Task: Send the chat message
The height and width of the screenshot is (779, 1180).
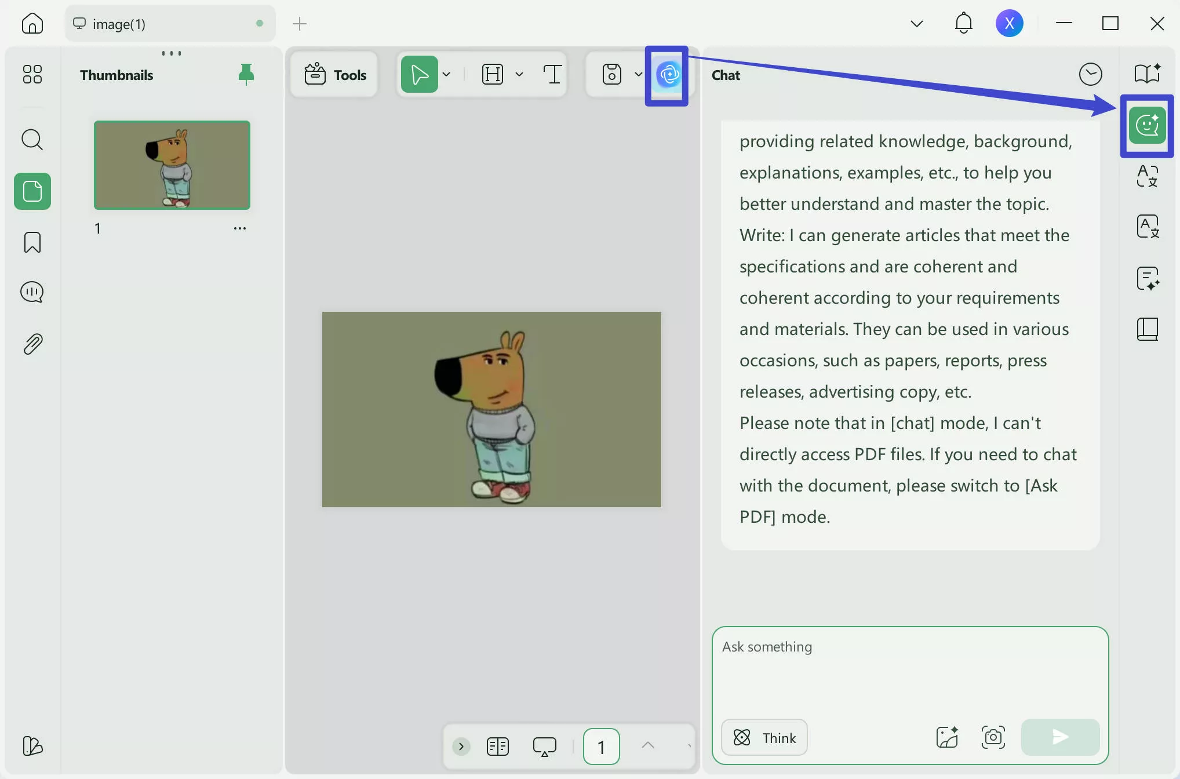Action: pyautogui.click(x=1060, y=737)
